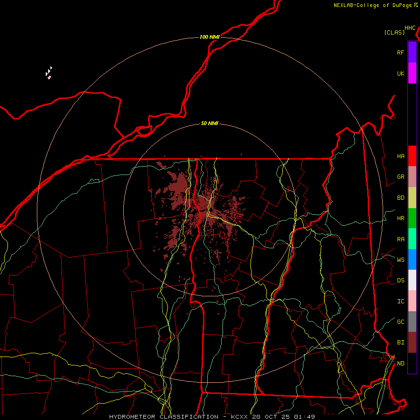Click the ND legend label
This screenshot has width=420, height=420.
coord(400,364)
